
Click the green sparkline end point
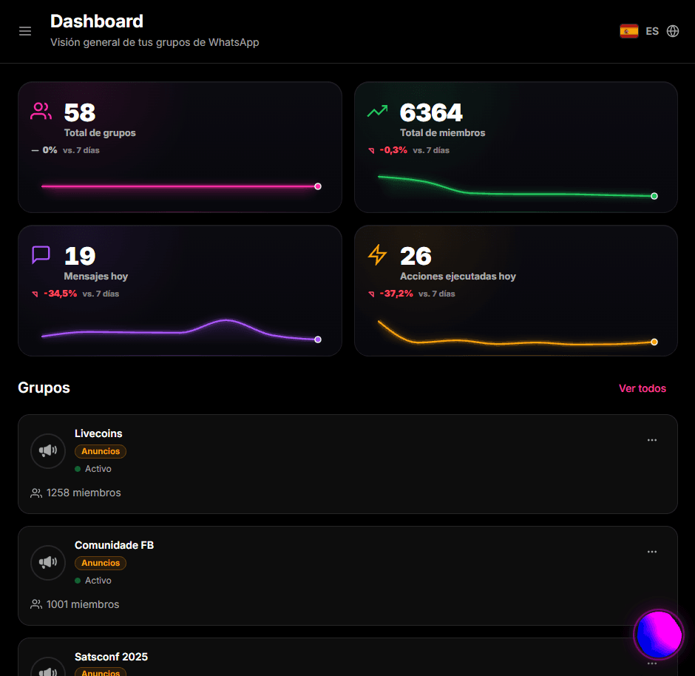tap(654, 196)
